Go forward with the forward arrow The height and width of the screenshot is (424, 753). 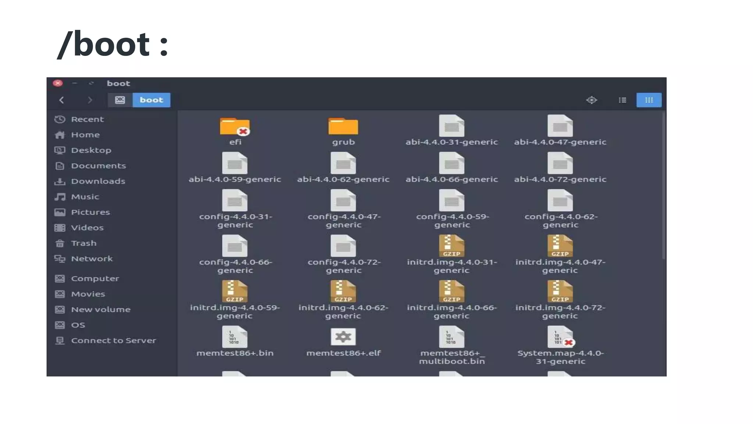[x=90, y=100]
